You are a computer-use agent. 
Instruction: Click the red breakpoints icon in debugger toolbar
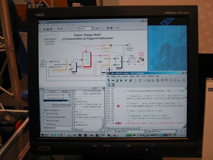(x=162, y=80)
